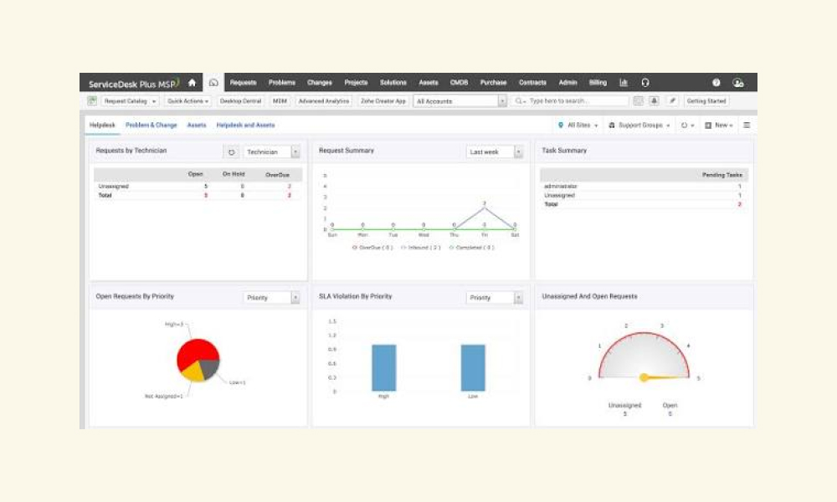Open the dashboard gauge icon tab

pyautogui.click(x=213, y=83)
